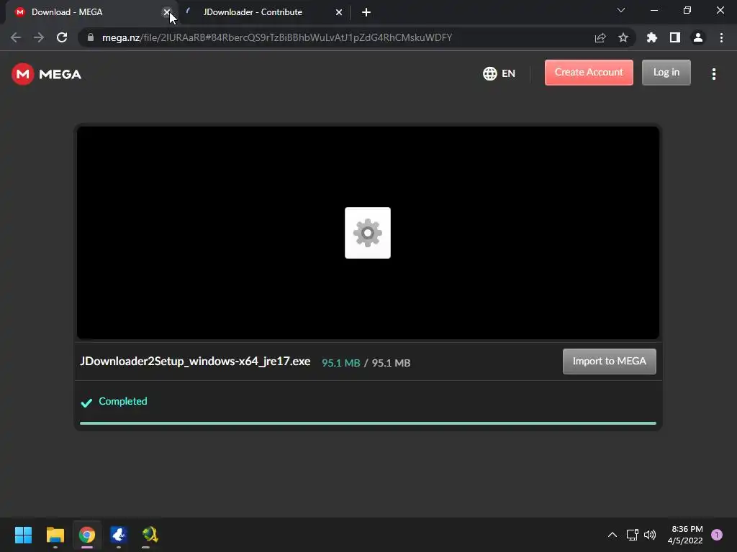Open network status tray icon
This screenshot has height=552, width=737.
click(x=632, y=535)
